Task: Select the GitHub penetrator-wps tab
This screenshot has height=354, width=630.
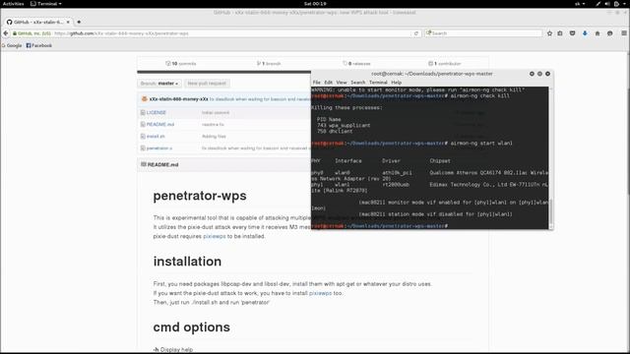Action: coord(37,22)
